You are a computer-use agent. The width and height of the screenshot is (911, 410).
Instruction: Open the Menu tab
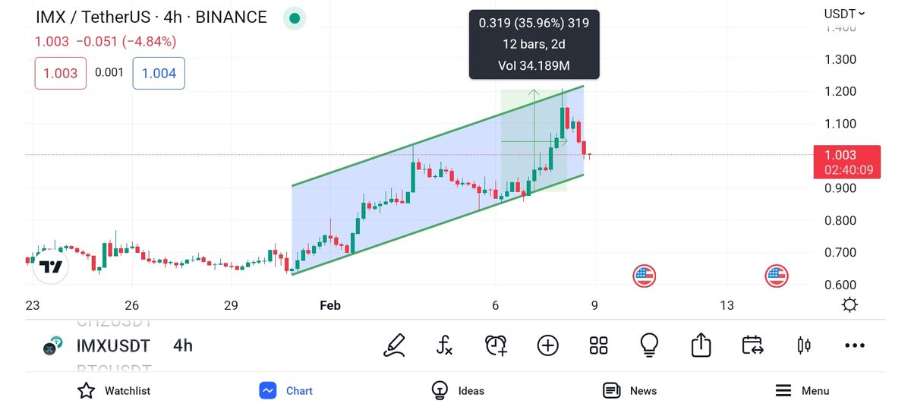pyautogui.click(x=802, y=391)
